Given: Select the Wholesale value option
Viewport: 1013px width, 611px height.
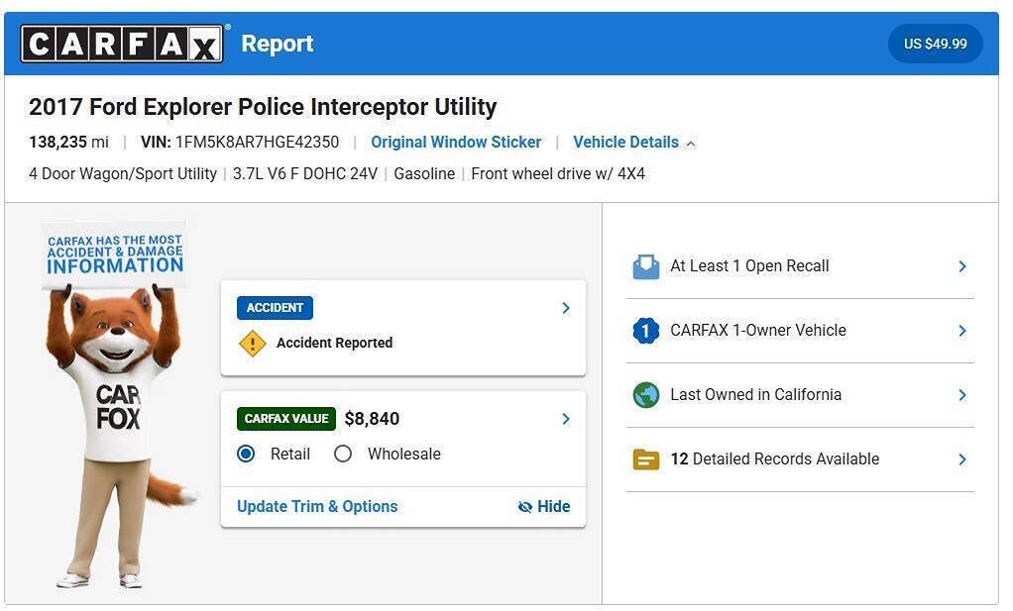Looking at the screenshot, I should 342,455.
